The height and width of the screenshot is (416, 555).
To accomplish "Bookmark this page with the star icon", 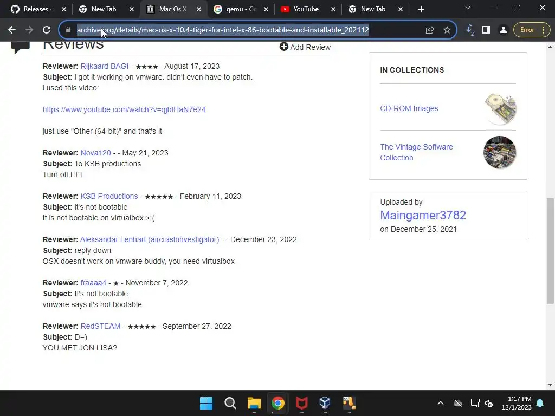I will [x=447, y=30].
